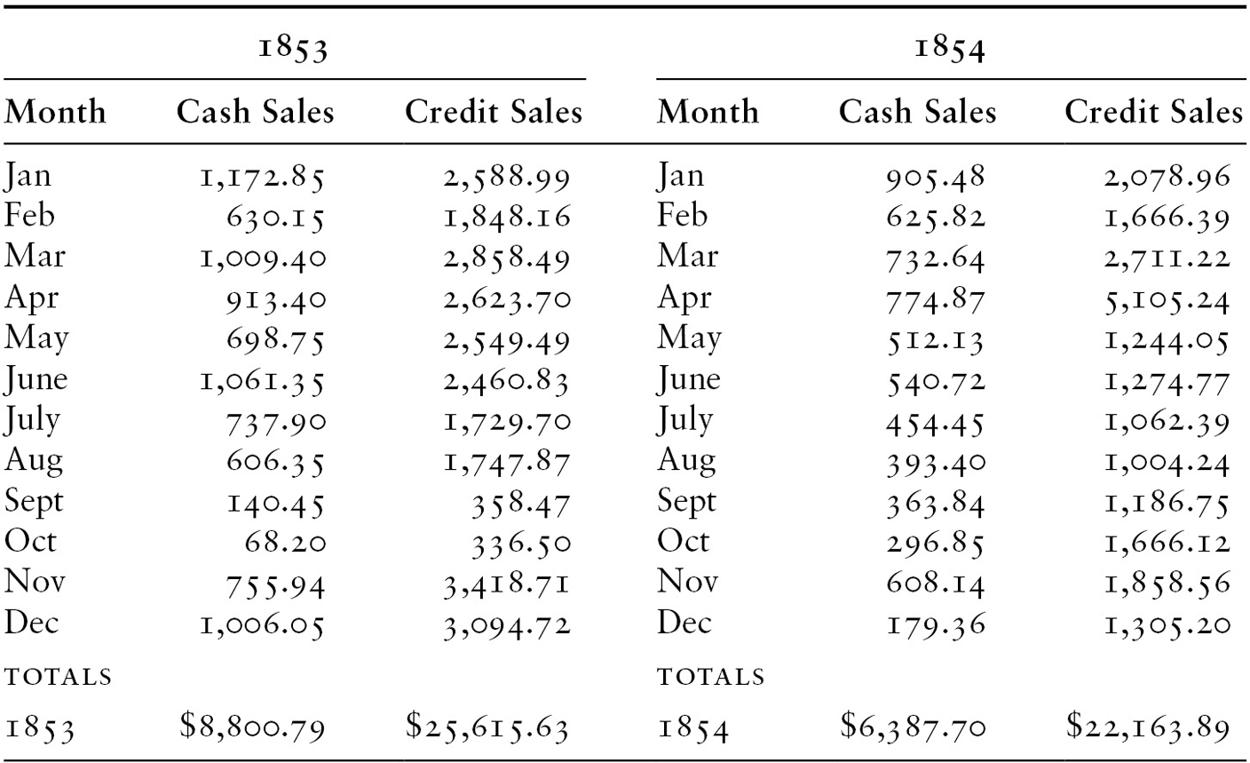Screen dimensions: 1250x763
Task: Select the 1854 Credit Sales column header
Action: pos(1153,112)
